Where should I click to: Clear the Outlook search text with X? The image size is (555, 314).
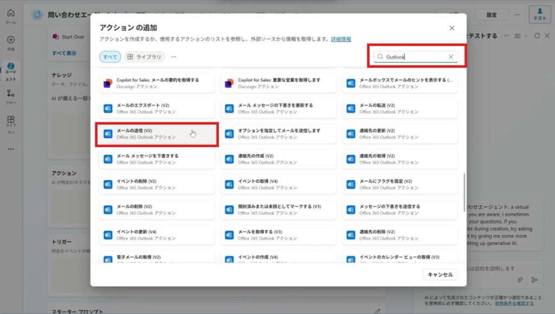pyautogui.click(x=450, y=57)
